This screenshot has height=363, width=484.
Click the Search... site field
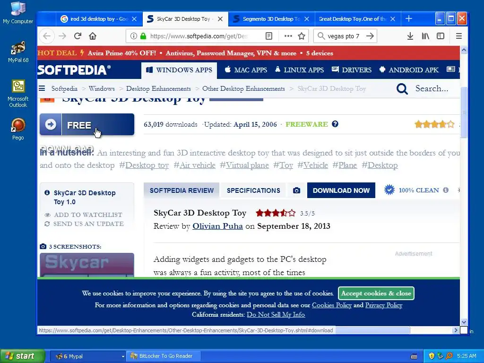pyautogui.click(x=432, y=88)
